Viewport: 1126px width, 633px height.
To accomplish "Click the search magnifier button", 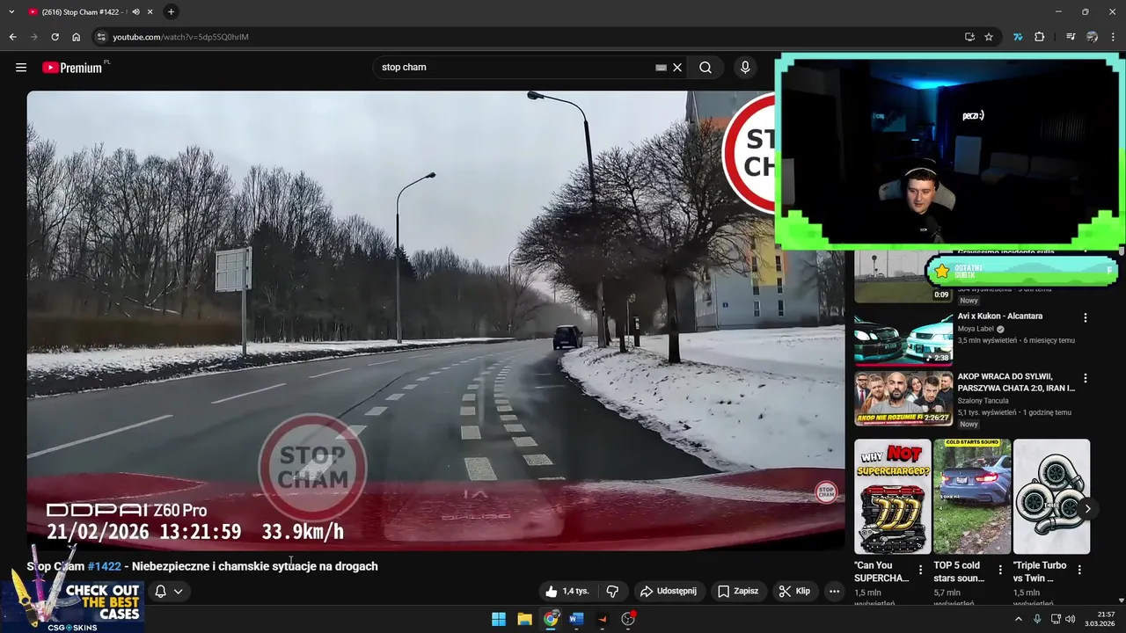I will (x=706, y=68).
